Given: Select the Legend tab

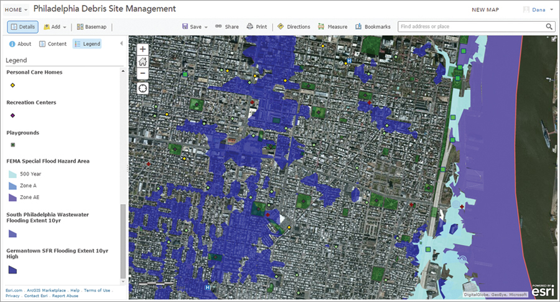Looking at the screenshot, I should [x=87, y=44].
